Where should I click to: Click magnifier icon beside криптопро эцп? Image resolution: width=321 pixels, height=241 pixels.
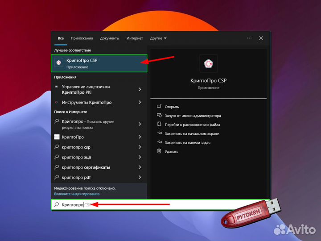click(57, 157)
